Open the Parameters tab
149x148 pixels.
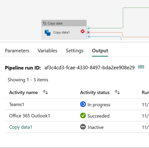click(17, 51)
